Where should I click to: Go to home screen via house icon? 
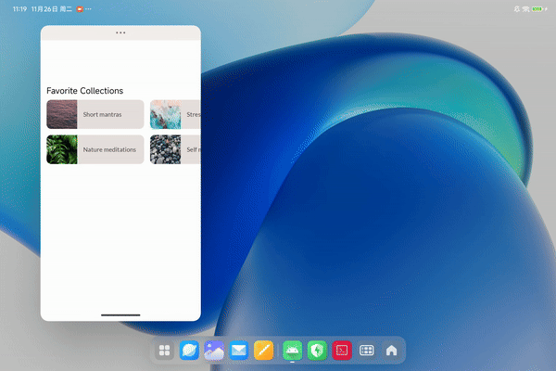pyautogui.click(x=391, y=351)
